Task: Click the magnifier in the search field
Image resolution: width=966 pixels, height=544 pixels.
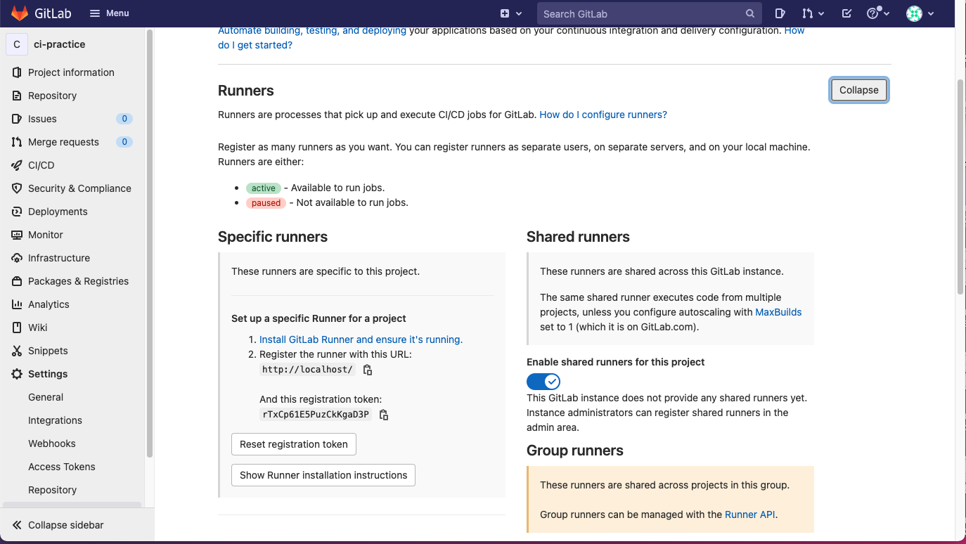Action: 749,13
